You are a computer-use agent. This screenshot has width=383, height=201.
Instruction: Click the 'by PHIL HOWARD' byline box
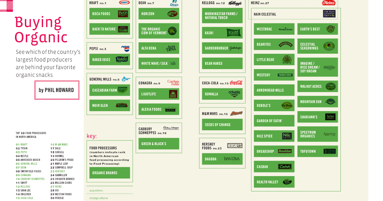pos(57,90)
